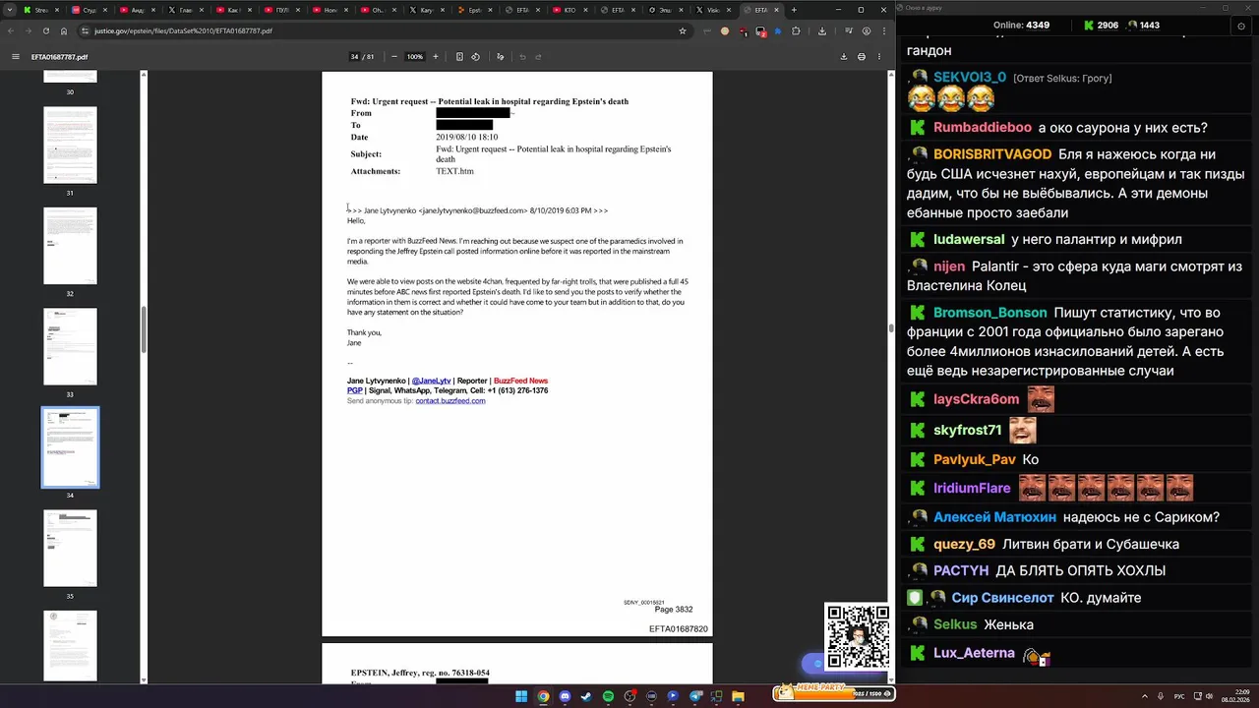Click the fit to page icon
Viewport: 1259px width, 708px height.
click(459, 57)
